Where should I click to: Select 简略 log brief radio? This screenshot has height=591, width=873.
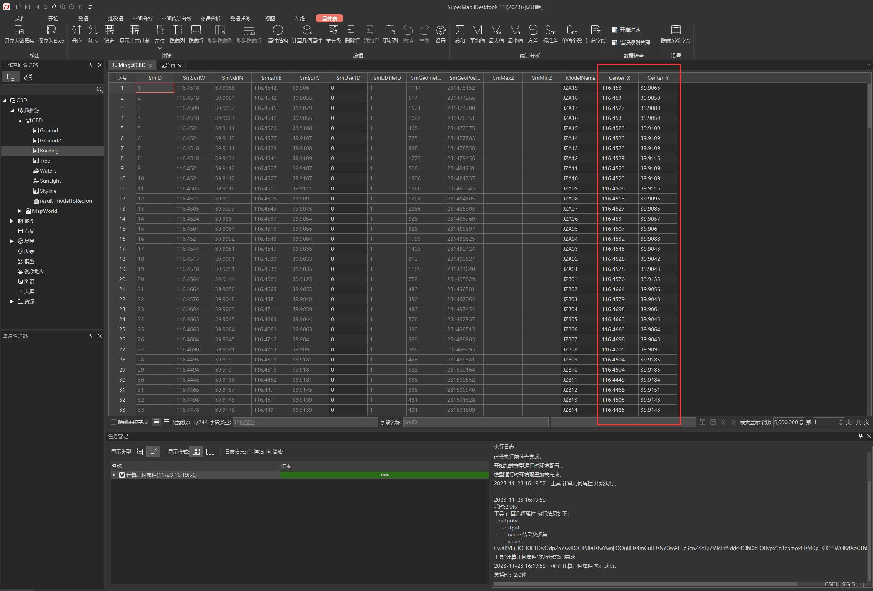[x=269, y=452]
